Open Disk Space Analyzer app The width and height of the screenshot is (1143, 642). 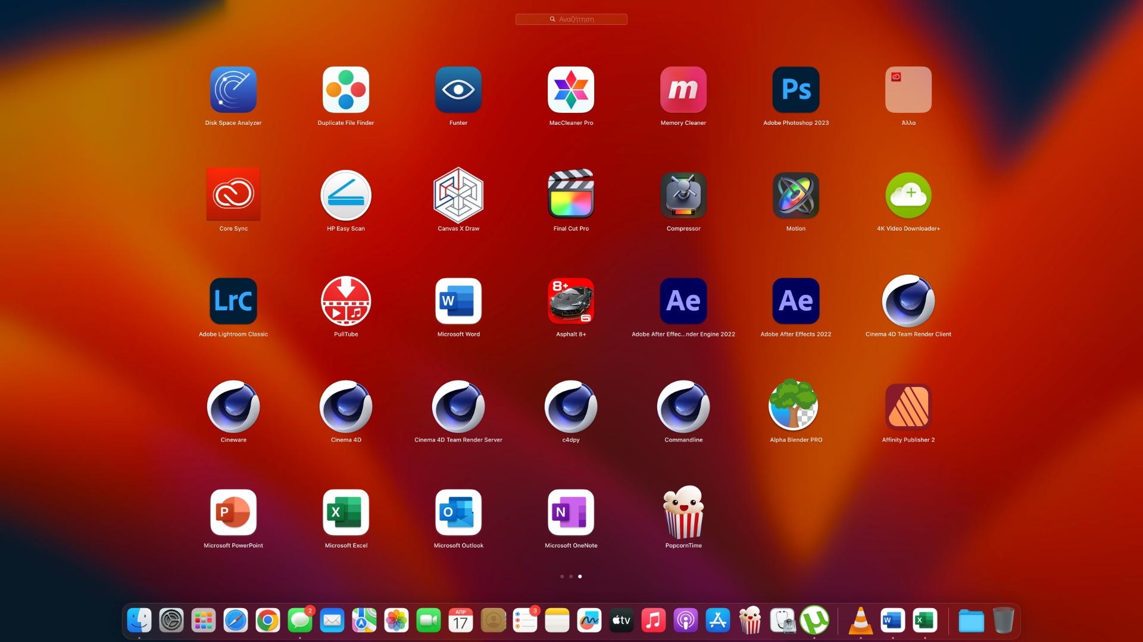233,90
